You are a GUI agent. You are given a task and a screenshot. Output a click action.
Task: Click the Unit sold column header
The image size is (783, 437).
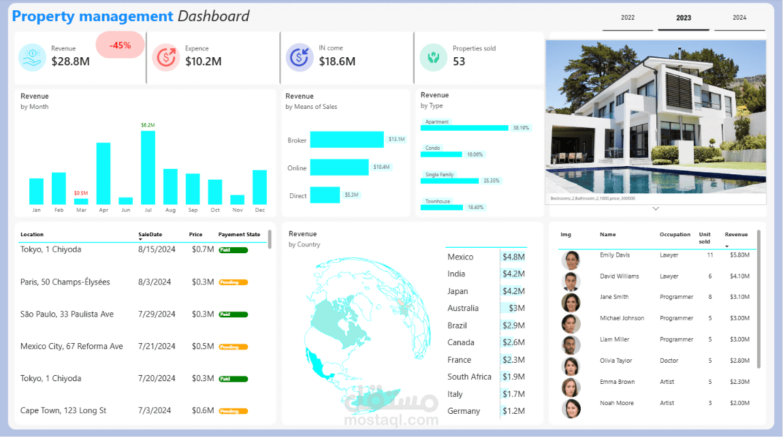705,238
